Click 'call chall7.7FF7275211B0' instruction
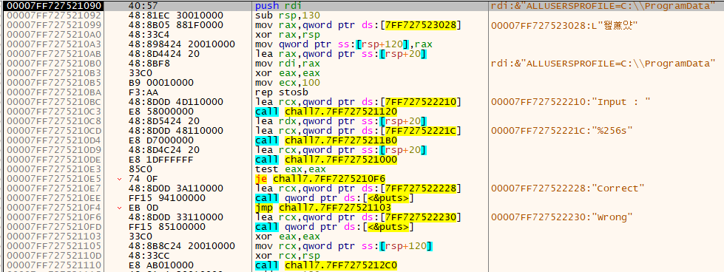Image resolution: width=724 pixels, height=272 pixels. pos(326,141)
